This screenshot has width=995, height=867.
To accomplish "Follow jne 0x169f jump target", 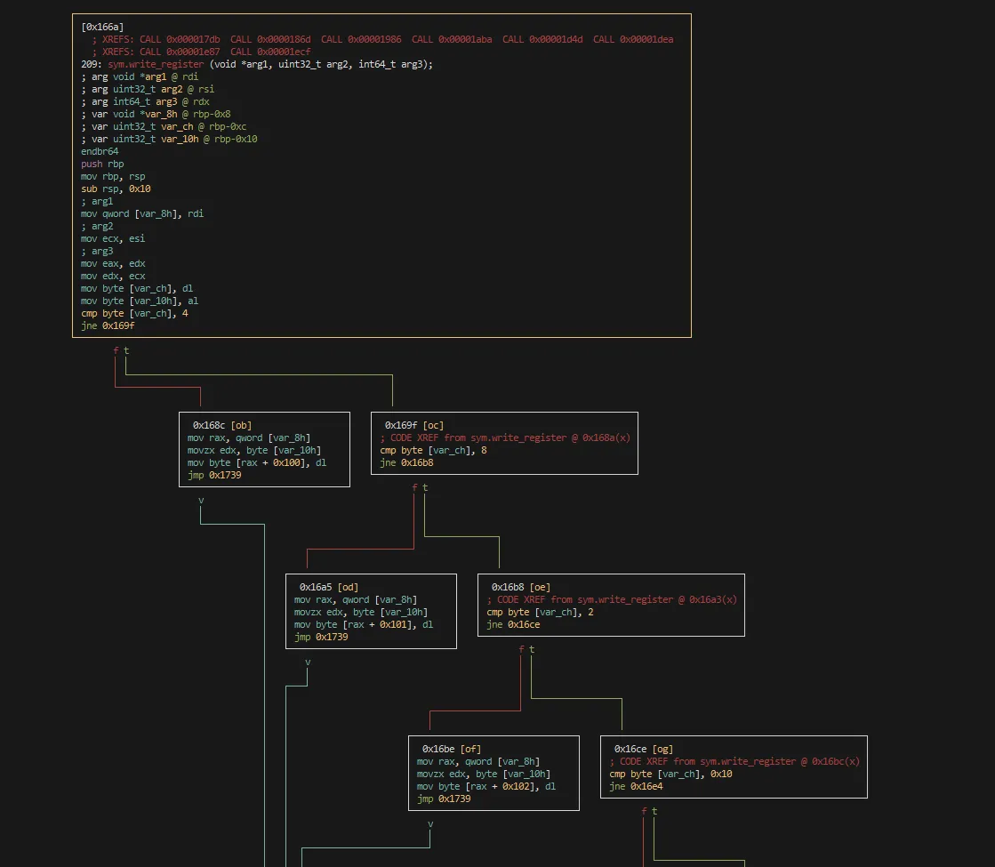I will coord(119,325).
